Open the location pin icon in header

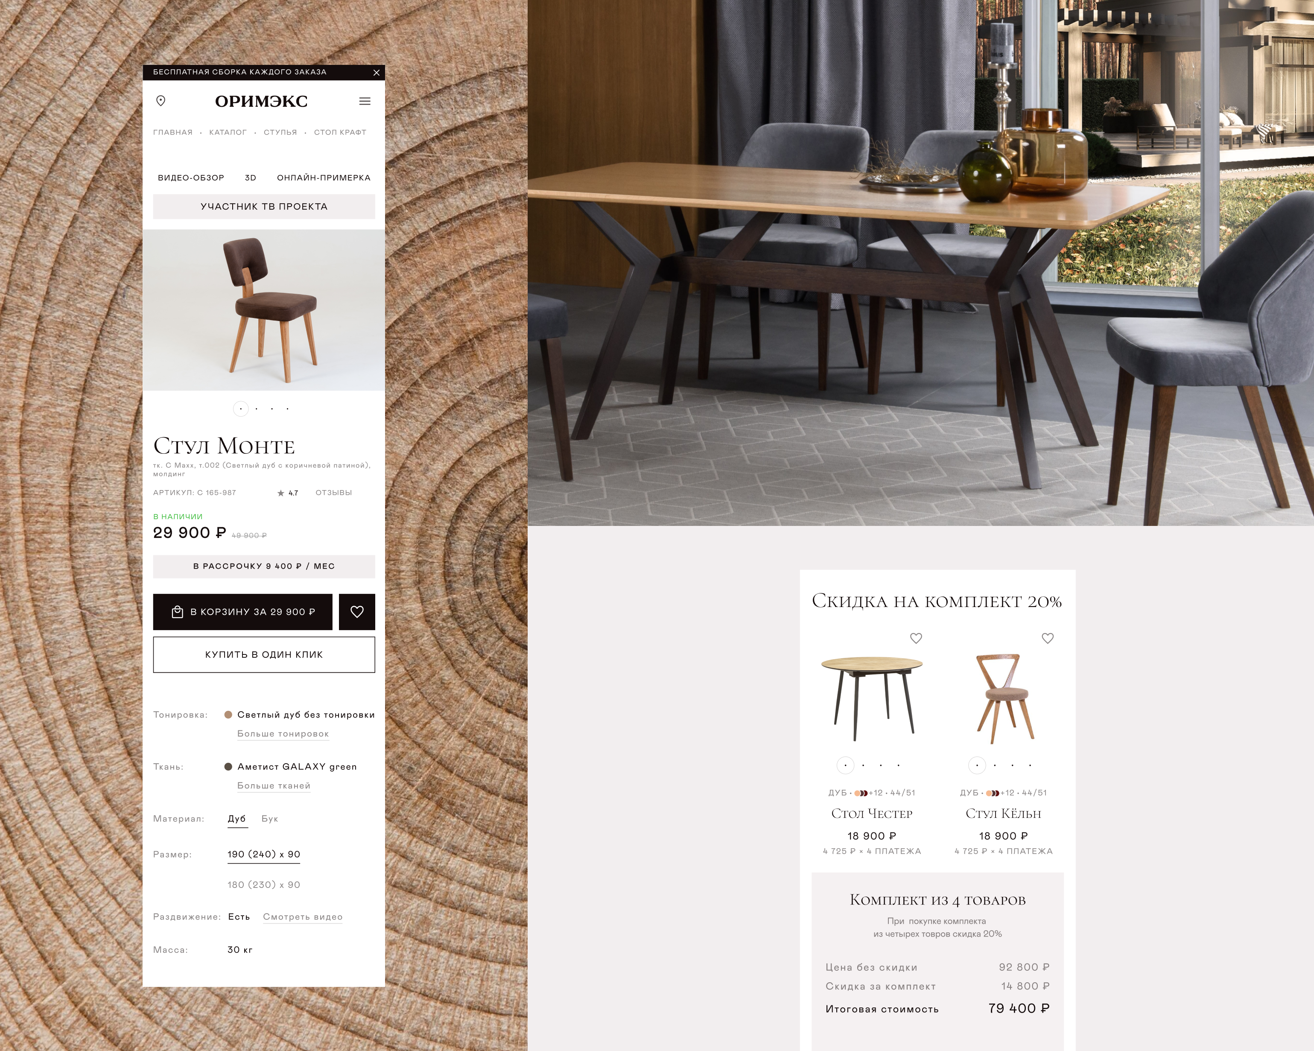tap(161, 100)
